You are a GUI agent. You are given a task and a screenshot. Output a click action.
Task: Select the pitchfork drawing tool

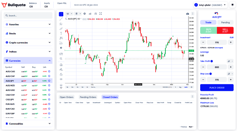coord(61,24)
